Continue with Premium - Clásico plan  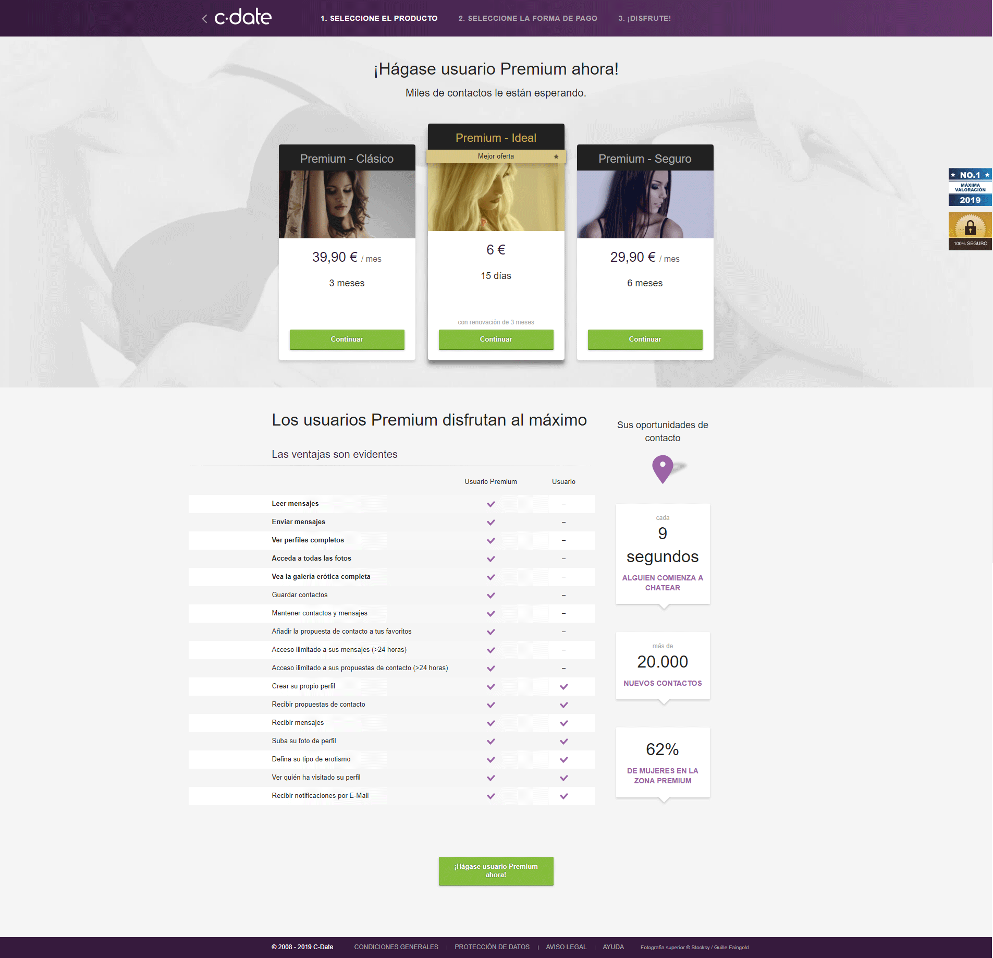tap(347, 339)
